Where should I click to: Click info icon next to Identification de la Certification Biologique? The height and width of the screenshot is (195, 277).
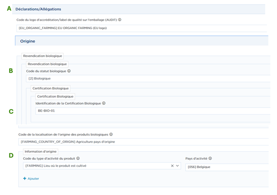tap(104, 103)
